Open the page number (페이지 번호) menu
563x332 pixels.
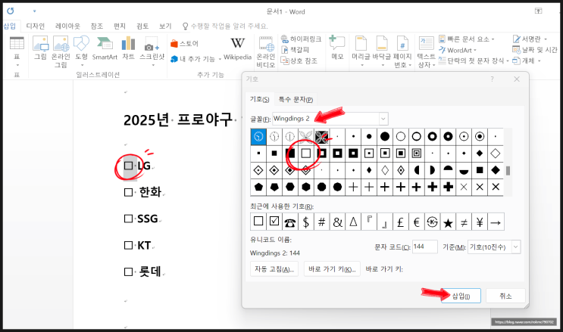click(402, 51)
